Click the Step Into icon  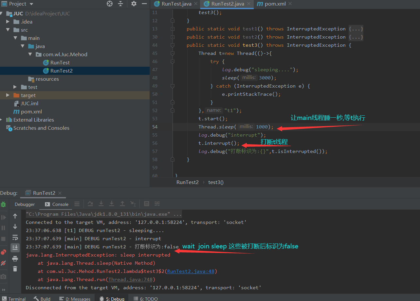click(101, 204)
